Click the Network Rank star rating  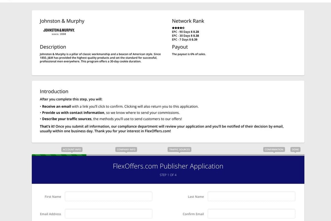[x=178, y=28]
